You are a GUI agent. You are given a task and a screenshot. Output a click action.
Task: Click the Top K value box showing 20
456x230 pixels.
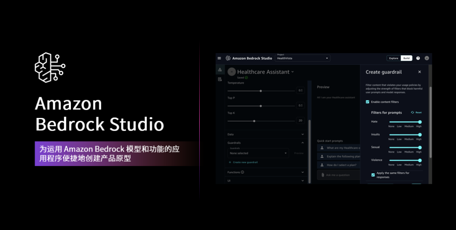tap(301, 120)
